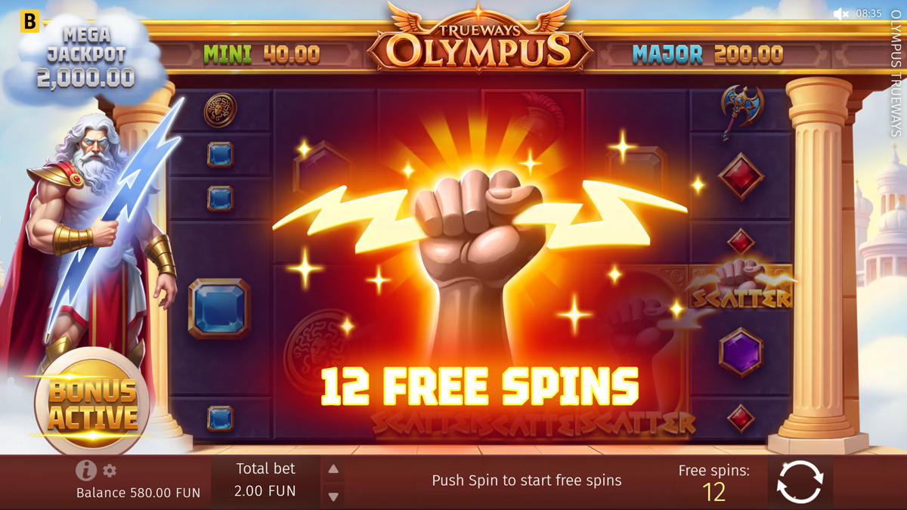Open the game info icon
Screen dimensions: 907x510
click(x=85, y=470)
